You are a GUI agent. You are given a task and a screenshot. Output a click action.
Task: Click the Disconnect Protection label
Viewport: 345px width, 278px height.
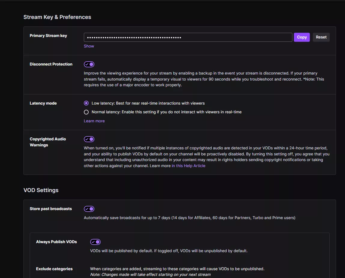[x=51, y=64]
